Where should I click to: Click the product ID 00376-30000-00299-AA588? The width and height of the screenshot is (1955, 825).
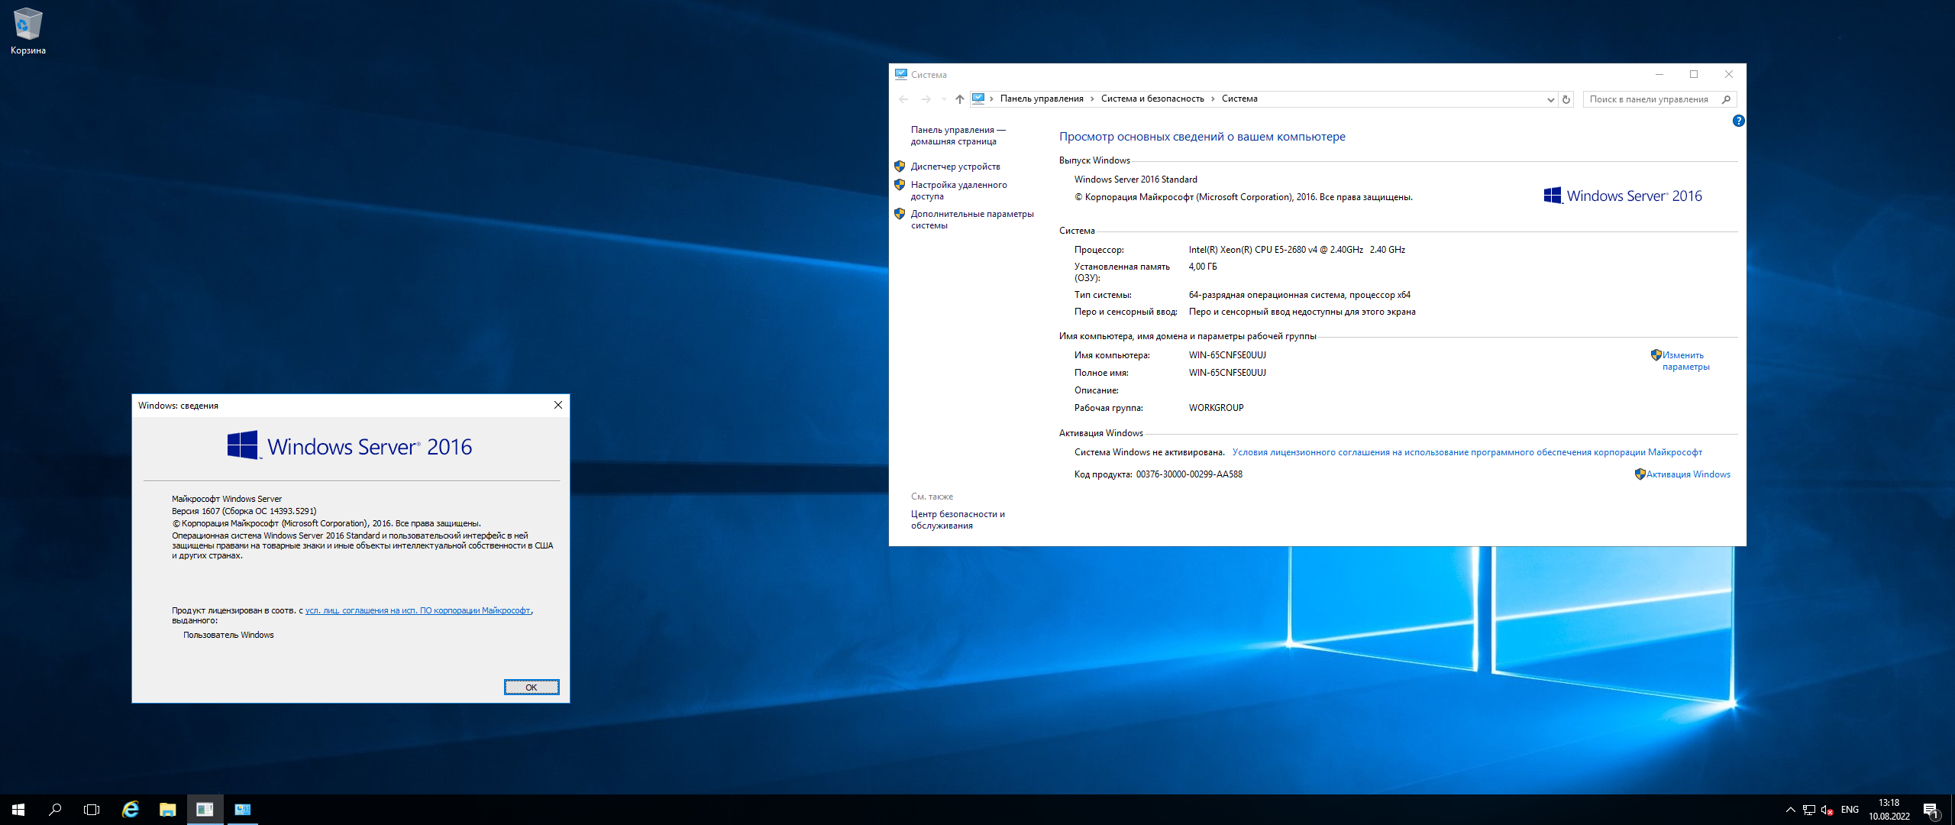point(1189,474)
